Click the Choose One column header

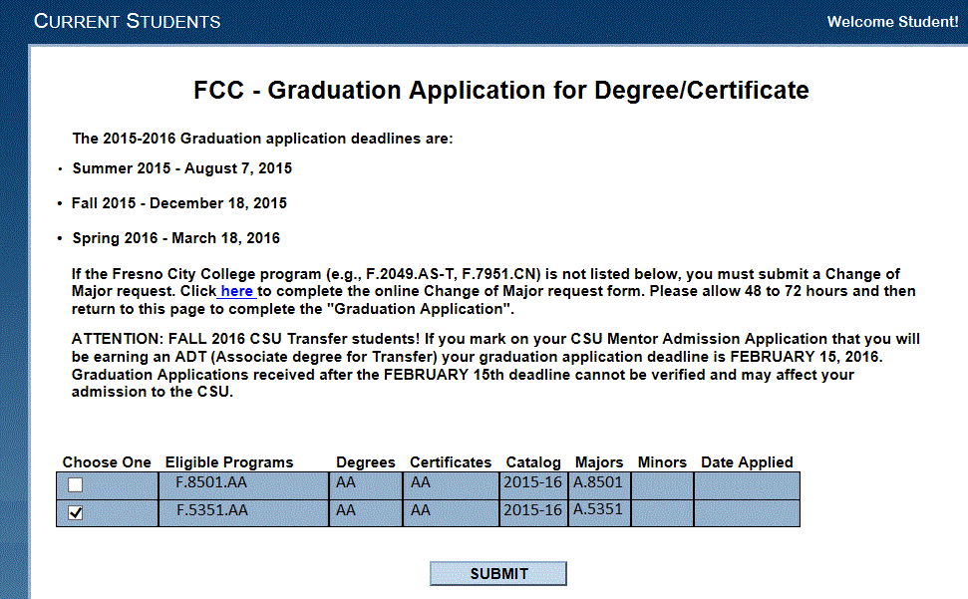(107, 462)
